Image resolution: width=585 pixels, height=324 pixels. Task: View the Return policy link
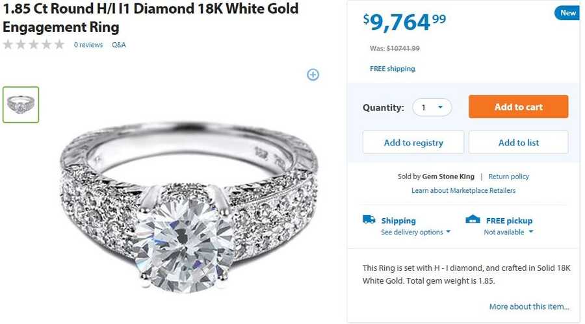point(509,177)
